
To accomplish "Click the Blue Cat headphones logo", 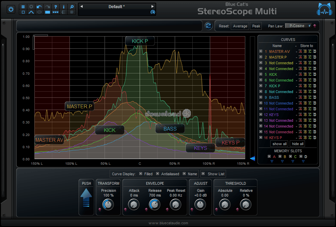I will pyautogui.click(x=325, y=9).
